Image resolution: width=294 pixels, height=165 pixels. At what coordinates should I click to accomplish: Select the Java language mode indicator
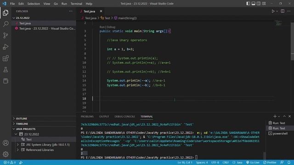(x=237, y=162)
